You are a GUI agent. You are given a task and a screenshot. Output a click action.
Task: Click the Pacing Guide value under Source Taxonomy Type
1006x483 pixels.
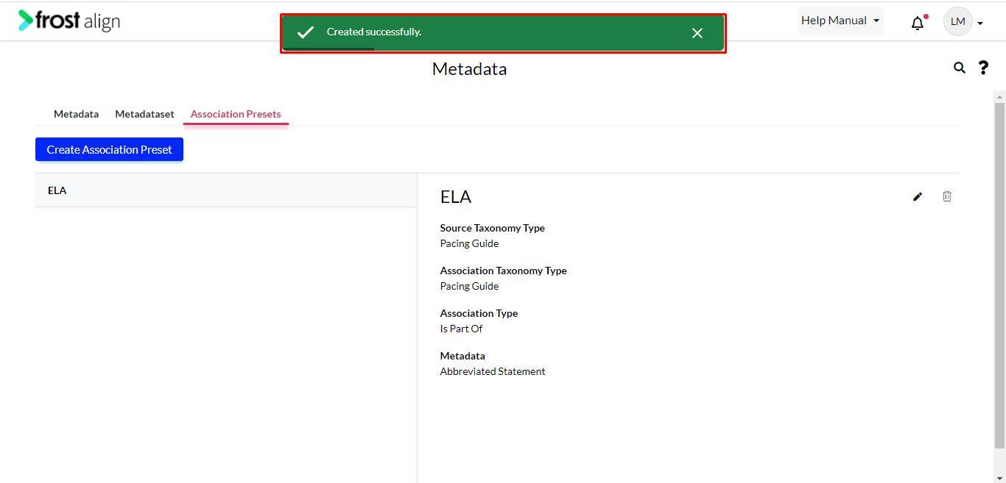(469, 243)
